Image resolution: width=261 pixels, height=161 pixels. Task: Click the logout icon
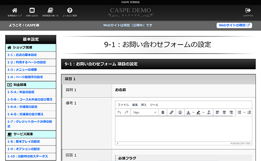click(x=248, y=10)
